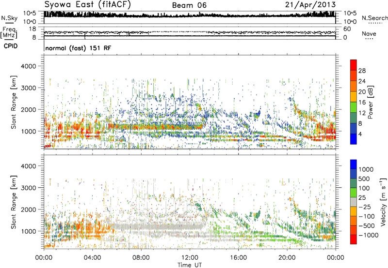
Task: Click the "60" Nave tick label
Action: pyautogui.click(x=347, y=29)
